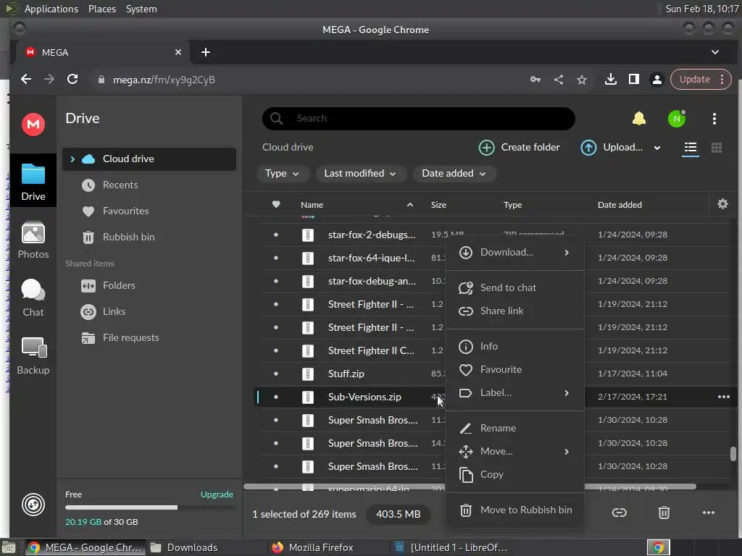
Task: Open the Type filter dropdown
Action: coord(283,174)
